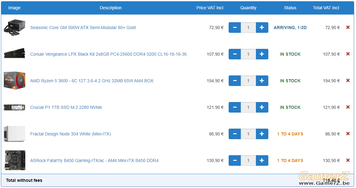Decrease quantity of Crucial P1 1TB SSD
Image resolution: width=356 pixels, height=188 pixels.
pos(235,107)
